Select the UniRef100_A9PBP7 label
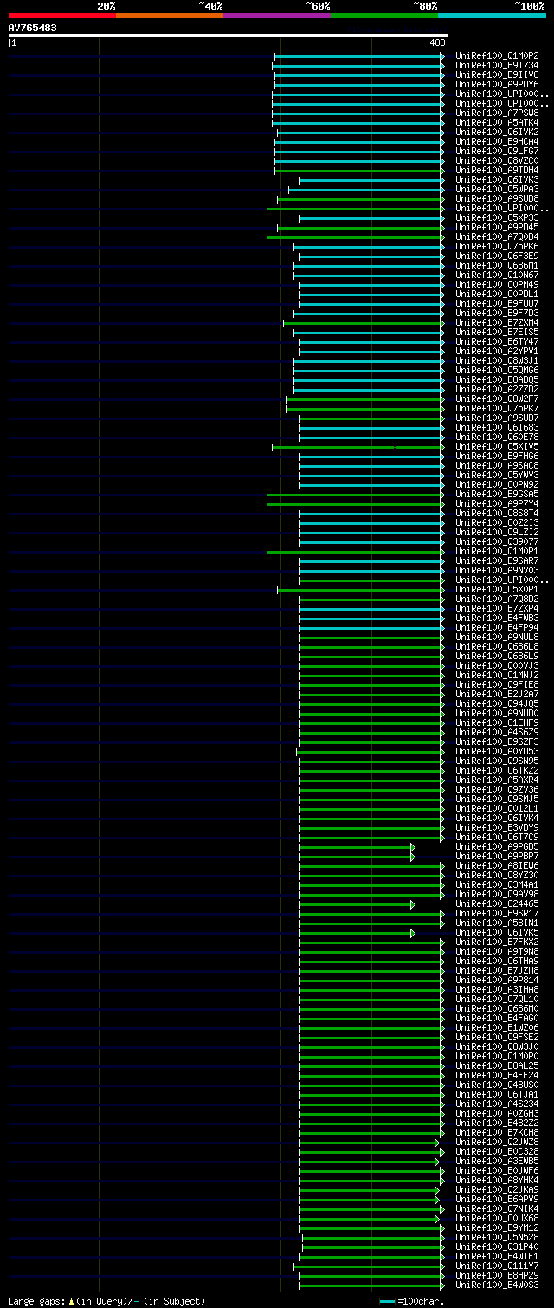 point(497,856)
